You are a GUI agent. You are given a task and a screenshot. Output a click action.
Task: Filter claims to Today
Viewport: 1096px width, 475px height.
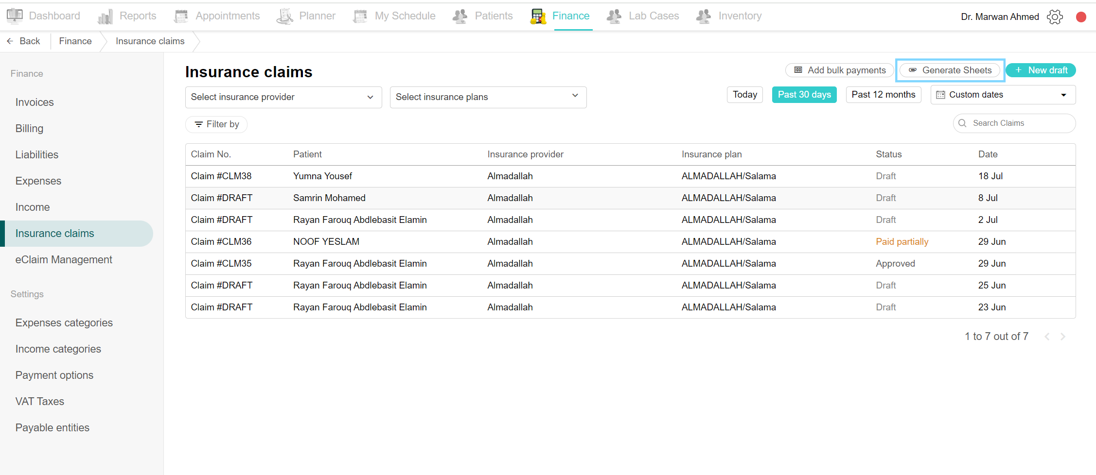point(745,95)
